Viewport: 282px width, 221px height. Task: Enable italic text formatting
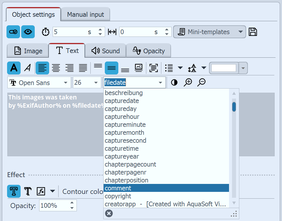[27, 68]
